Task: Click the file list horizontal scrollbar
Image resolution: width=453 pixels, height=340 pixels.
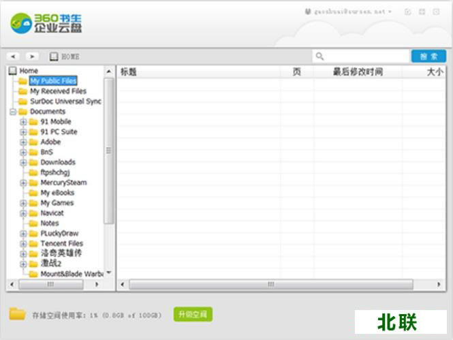Action: pos(270,284)
